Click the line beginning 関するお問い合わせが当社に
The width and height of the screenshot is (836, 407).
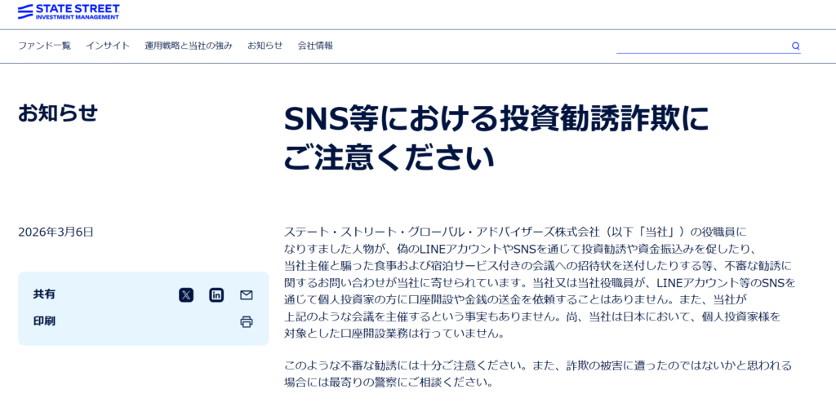coord(540,282)
